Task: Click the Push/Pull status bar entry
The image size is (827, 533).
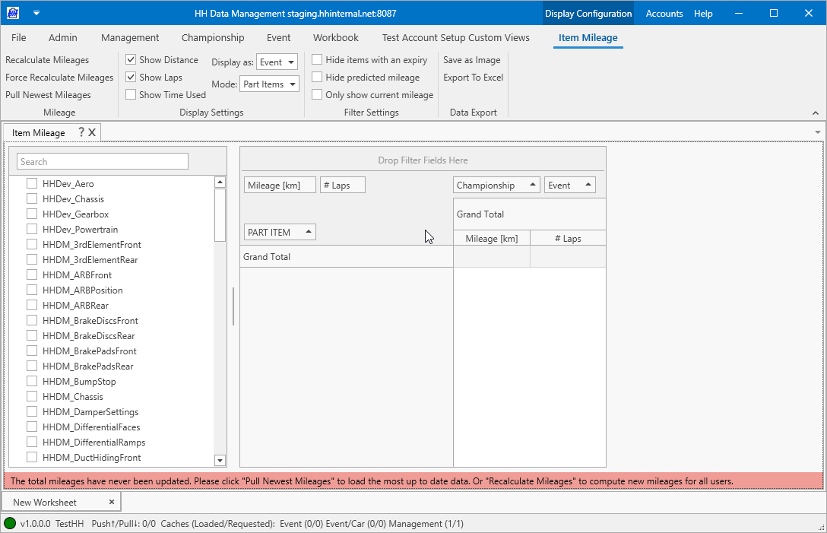Action: [123, 524]
